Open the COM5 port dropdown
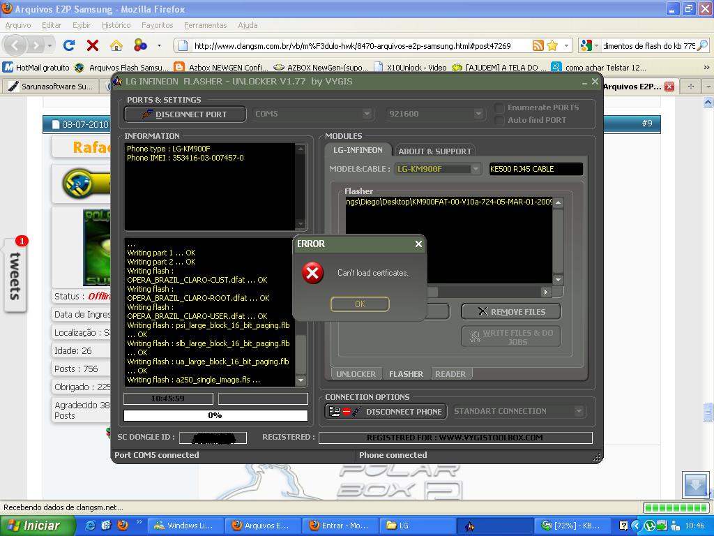The image size is (714, 536). pyautogui.click(x=367, y=114)
